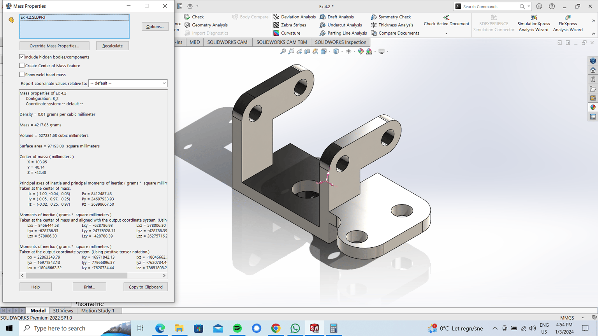Collapse the CommandManager ribbon
The image size is (598, 336).
594,34
